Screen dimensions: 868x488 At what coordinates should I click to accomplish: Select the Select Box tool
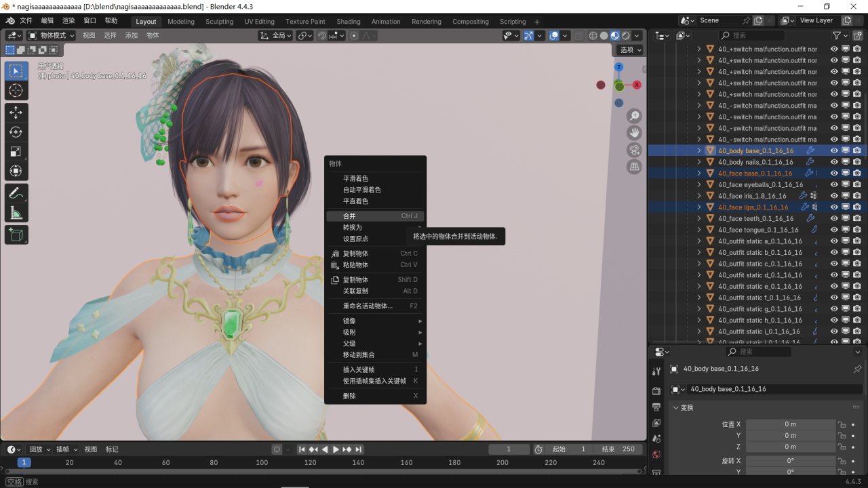[x=16, y=71]
